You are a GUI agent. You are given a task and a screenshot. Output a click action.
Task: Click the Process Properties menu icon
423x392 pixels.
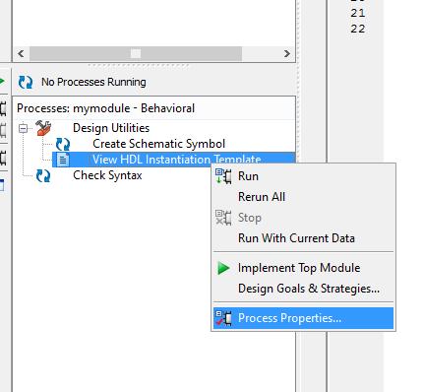point(223,318)
